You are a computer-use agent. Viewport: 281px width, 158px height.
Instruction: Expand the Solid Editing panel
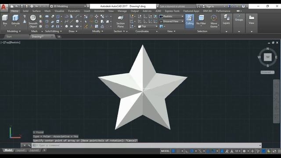coord(54,31)
